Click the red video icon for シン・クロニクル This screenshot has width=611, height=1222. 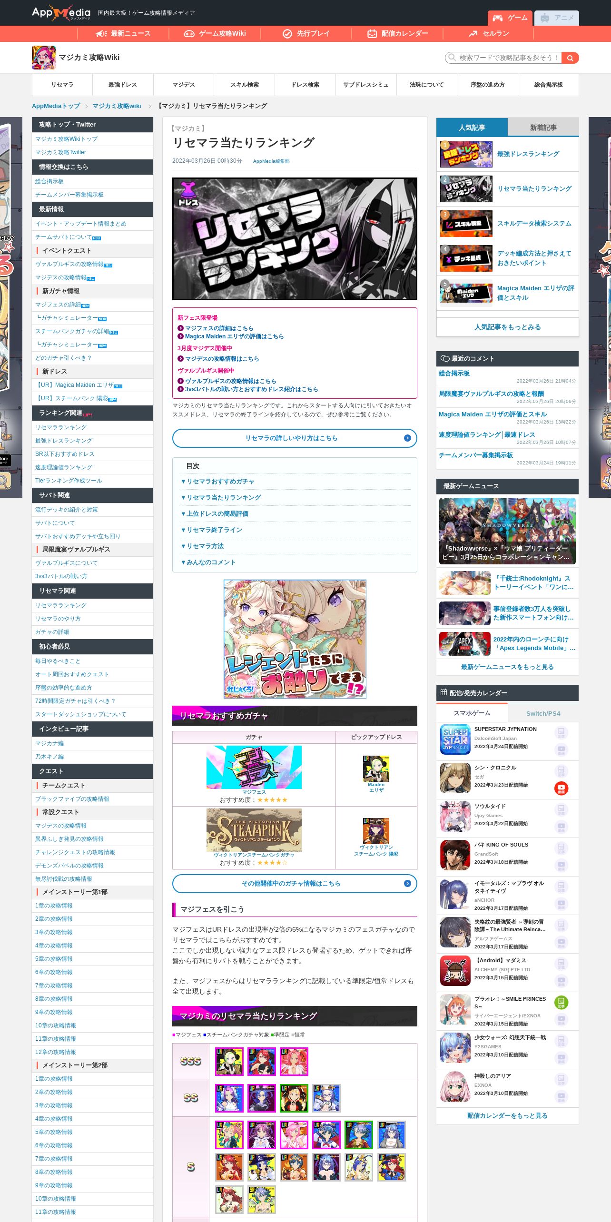point(561,788)
